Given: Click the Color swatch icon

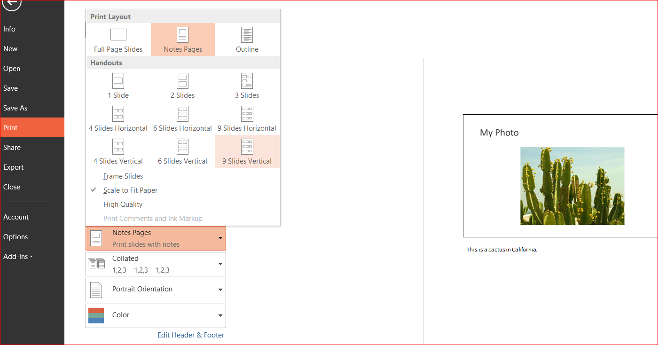Looking at the screenshot, I should [96, 316].
